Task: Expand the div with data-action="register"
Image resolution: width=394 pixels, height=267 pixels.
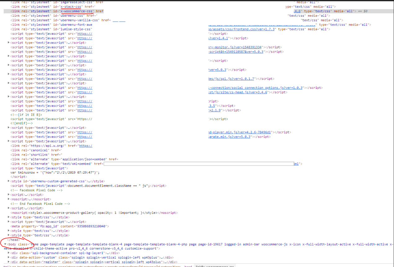Action: coord(9,262)
